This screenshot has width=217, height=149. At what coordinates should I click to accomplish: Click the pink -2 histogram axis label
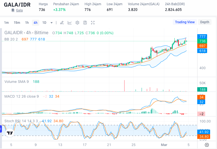[201, 114]
